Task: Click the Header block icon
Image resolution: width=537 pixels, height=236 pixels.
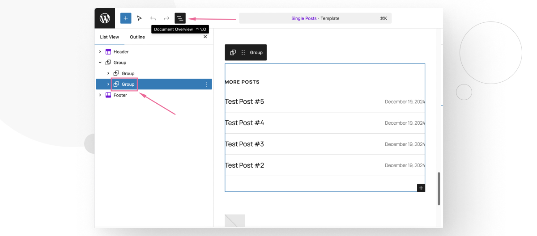Action: pyautogui.click(x=108, y=52)
